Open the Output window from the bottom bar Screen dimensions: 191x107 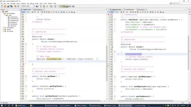pos(5,103)
